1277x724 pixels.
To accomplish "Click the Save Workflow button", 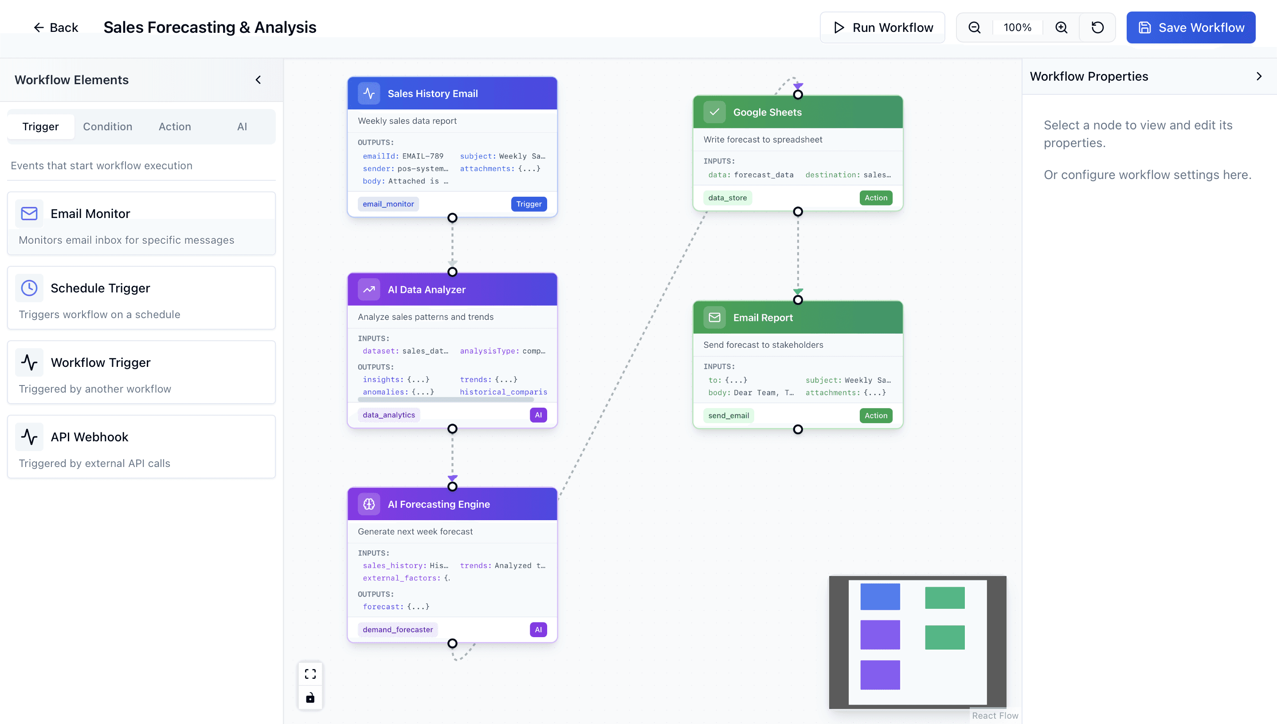I will click(1191, 27).
